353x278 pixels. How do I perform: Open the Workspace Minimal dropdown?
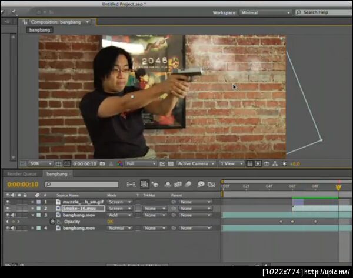click(x=265, y=12)
